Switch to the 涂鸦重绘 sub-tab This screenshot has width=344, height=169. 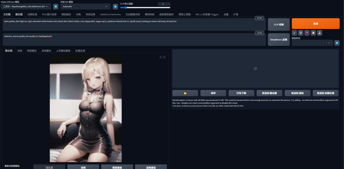46,51
